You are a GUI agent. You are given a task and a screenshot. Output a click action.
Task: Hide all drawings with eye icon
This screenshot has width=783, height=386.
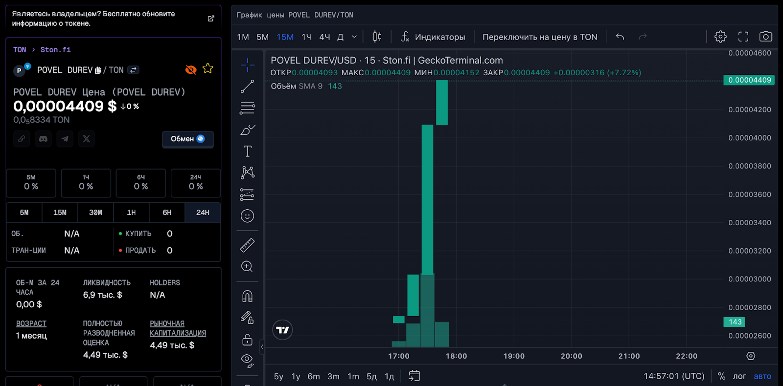(x=248, y=361)
